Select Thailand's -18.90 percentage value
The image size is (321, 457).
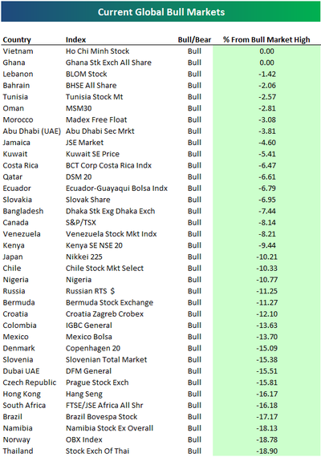267,451
